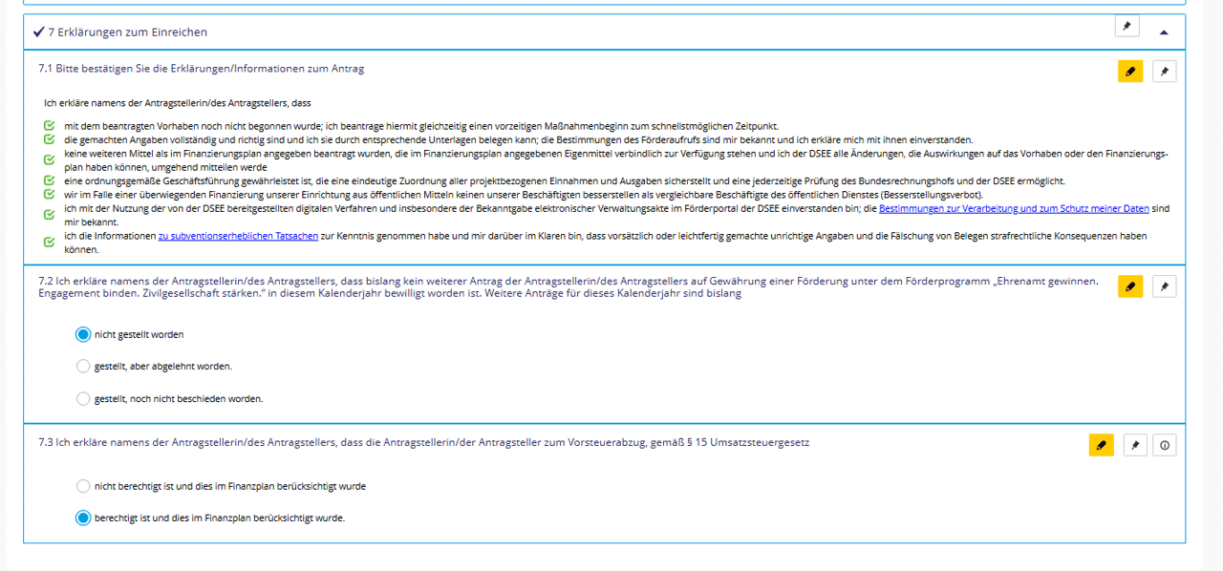Screen dimensions: 1223x571
Task: Toggle checkbox for 'eine ordnungsgemäße Geschäftsführung'
Action: 50,180
